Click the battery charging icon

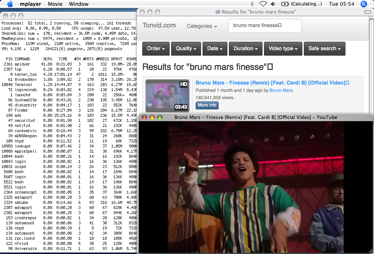click(x=285, y=4)
